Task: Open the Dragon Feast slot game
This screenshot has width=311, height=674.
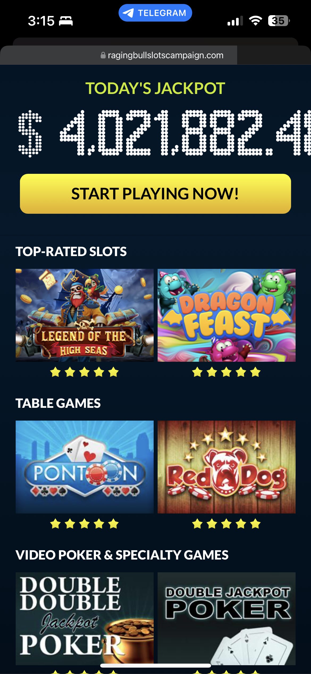Action: point(226,315)
